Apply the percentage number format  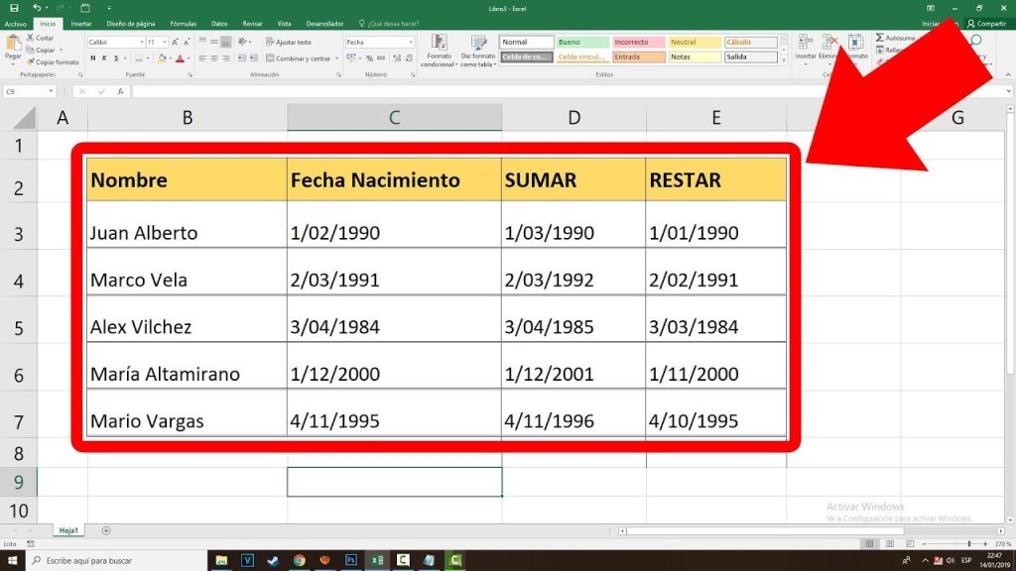[x=369, y=58]
